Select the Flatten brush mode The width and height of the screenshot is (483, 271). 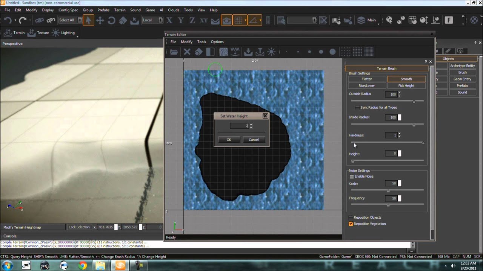pos(367,79)
